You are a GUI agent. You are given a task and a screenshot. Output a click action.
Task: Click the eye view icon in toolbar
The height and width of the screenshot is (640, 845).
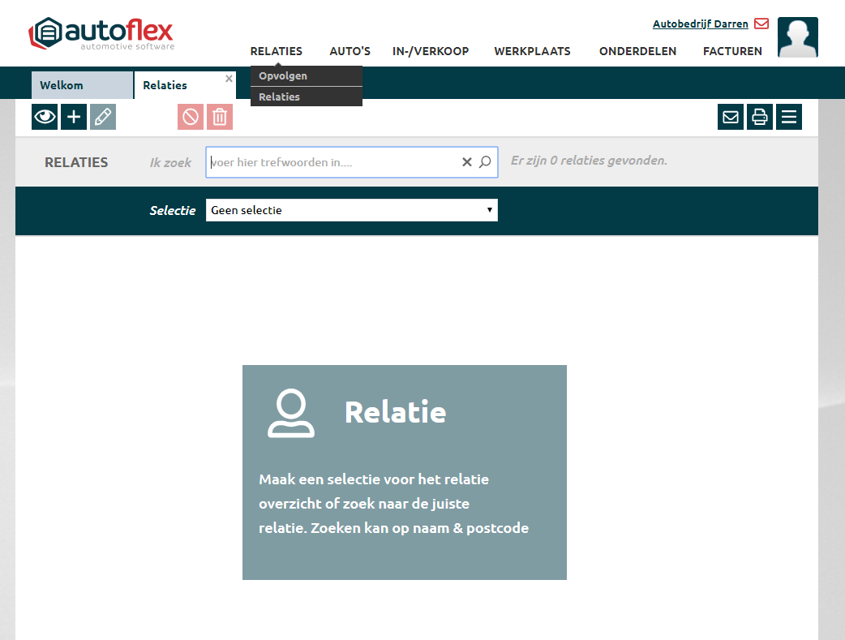(45, 117)
